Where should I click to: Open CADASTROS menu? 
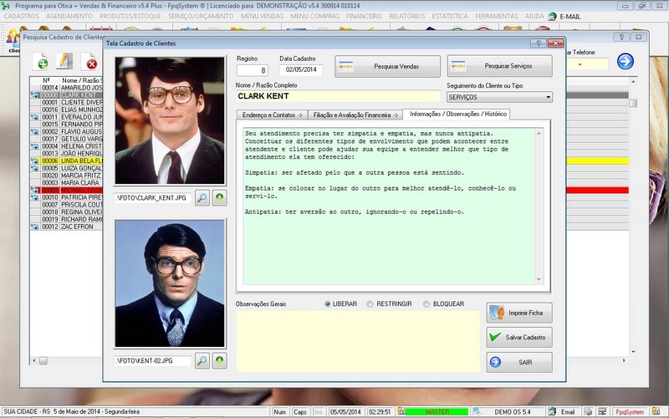[22, 16]
